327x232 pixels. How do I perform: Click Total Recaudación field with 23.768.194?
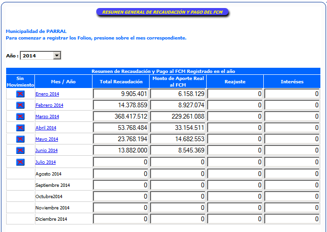(x=120, y=139)
